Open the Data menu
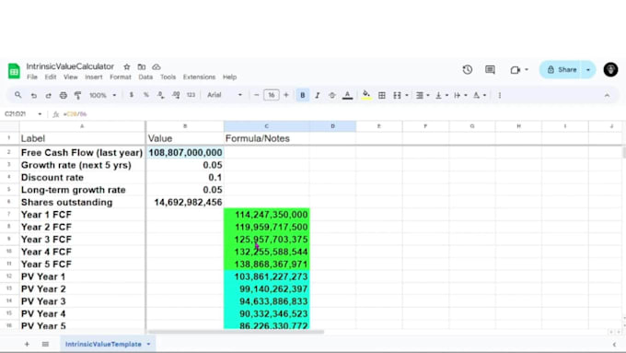This screenshot has width=626, height=353. [145, 77]
